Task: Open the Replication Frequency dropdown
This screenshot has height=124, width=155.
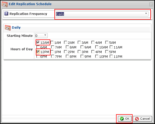Action: (x=102, y=14)
